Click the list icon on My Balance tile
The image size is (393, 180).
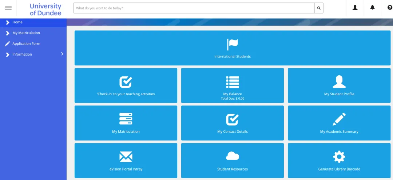(232, 82)
